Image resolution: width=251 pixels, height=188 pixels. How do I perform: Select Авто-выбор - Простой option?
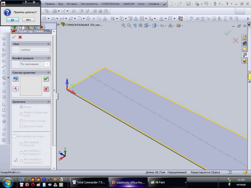pos(21,144)
